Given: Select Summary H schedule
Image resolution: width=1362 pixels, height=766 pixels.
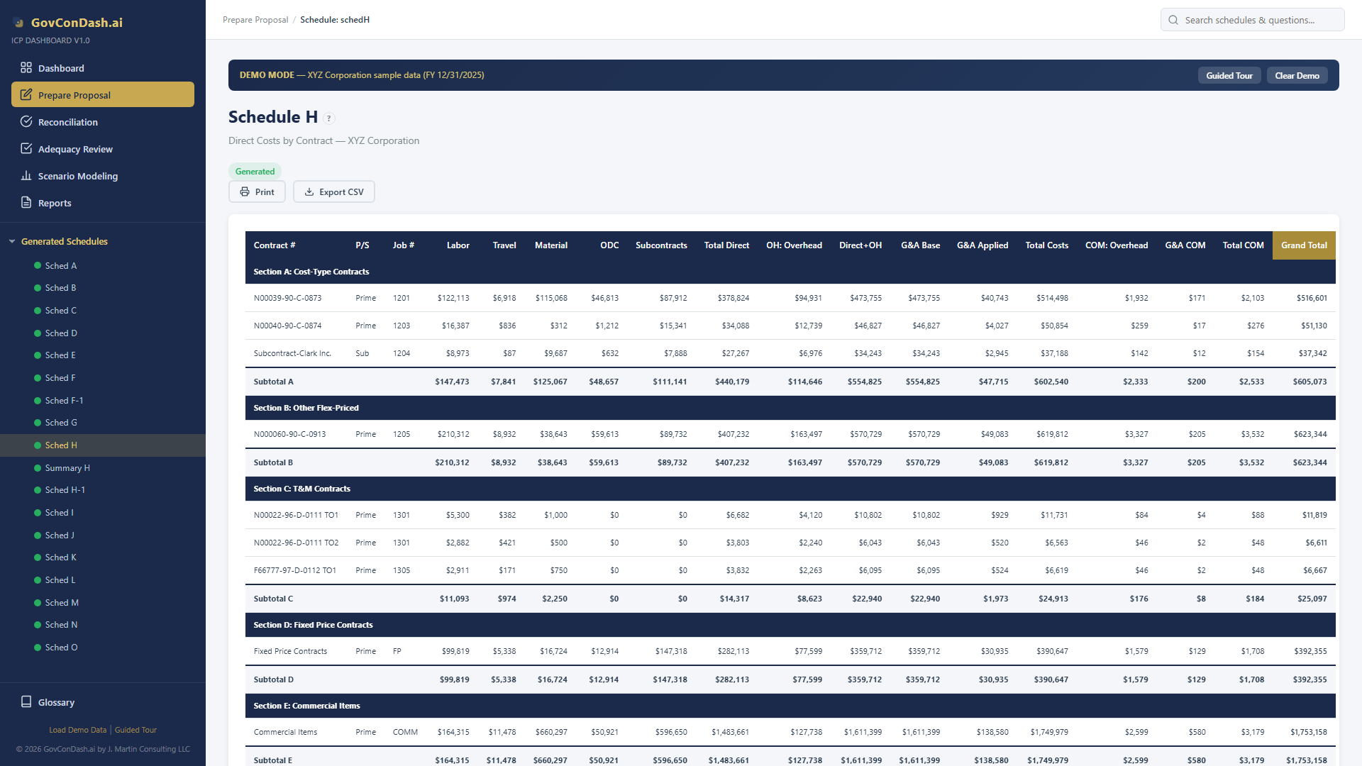Looking at the screenshot, I should click(67, 468).
